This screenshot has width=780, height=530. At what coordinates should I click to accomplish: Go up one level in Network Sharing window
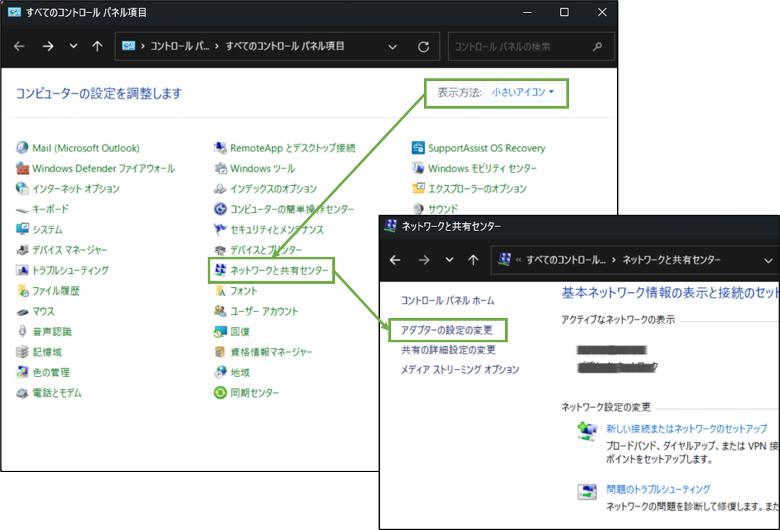473,260
